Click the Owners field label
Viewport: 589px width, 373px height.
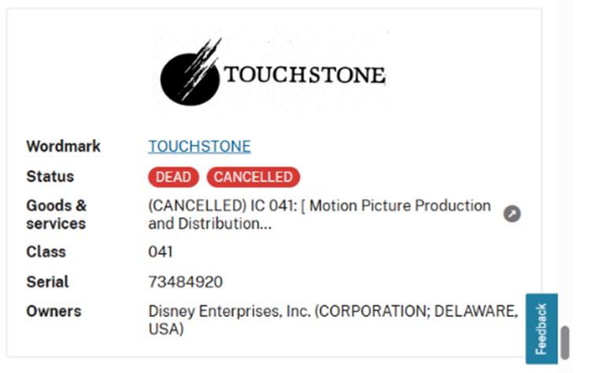click(x=54, y=312)
